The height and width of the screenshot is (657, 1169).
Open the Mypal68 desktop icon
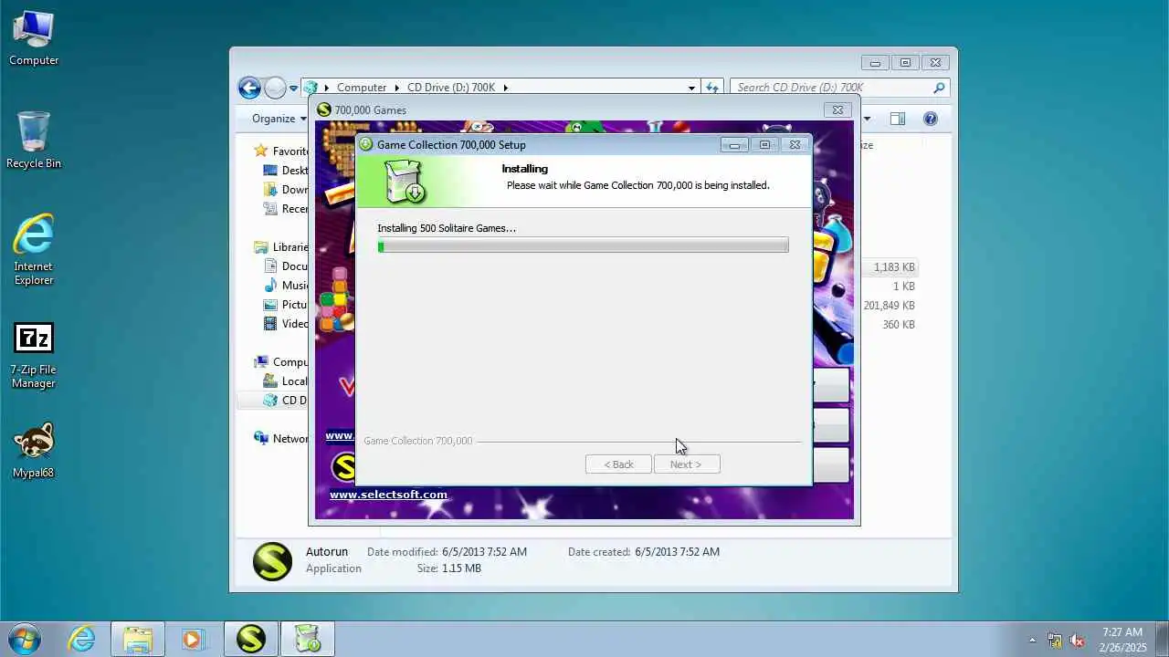tap(34, 451)
